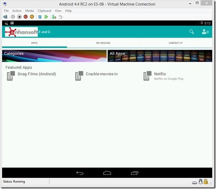
Task: Click the red Shut Down toolbar icon
Action: 26,17
